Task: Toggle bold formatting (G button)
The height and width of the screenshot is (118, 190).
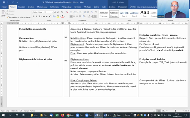Action: (x=34, y=16)
